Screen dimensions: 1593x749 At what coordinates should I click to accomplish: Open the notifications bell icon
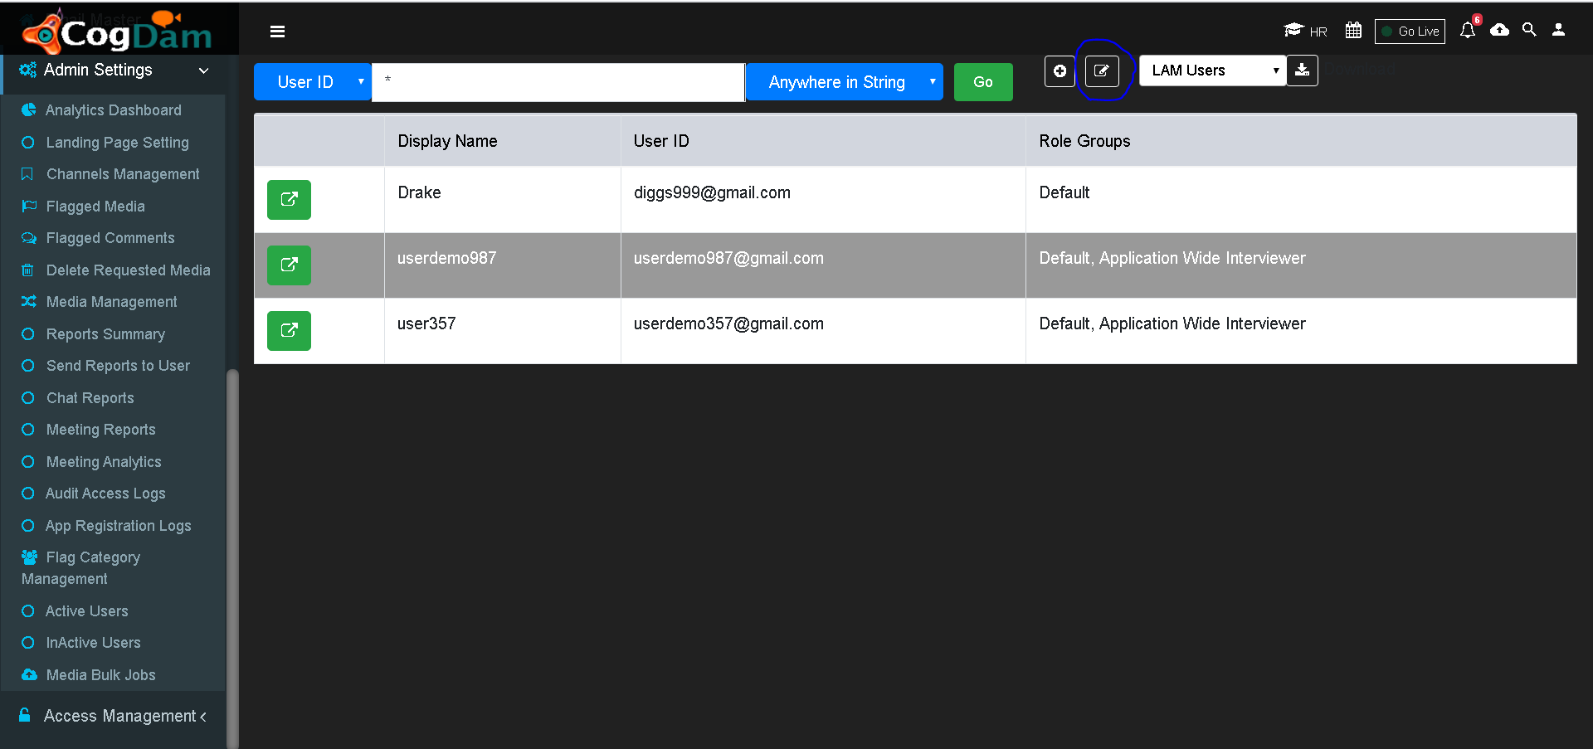1468,31
